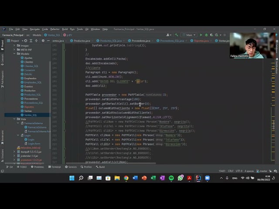This screenshot has width=279, height=209.
Task: Click the Expand All icon in Project panel
Action: click(31, 40)
